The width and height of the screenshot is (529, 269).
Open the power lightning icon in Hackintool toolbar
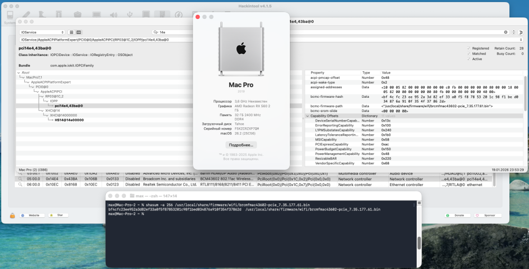point(178,14)
